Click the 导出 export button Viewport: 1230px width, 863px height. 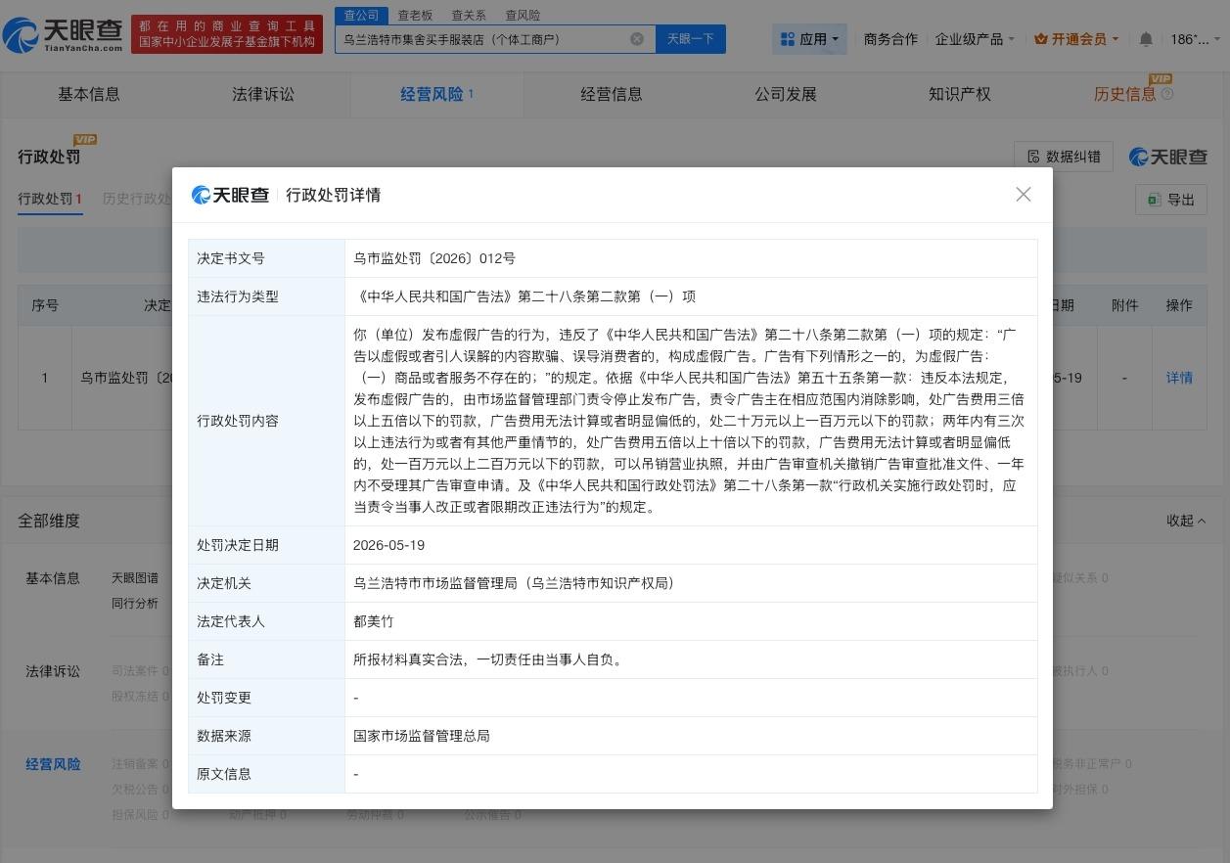click(1171, 200)
